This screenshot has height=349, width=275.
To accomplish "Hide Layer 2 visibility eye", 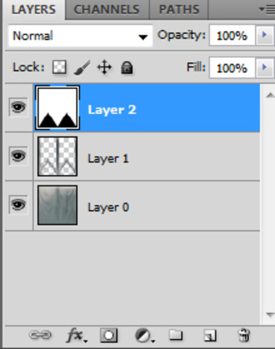I will point(18,108).
